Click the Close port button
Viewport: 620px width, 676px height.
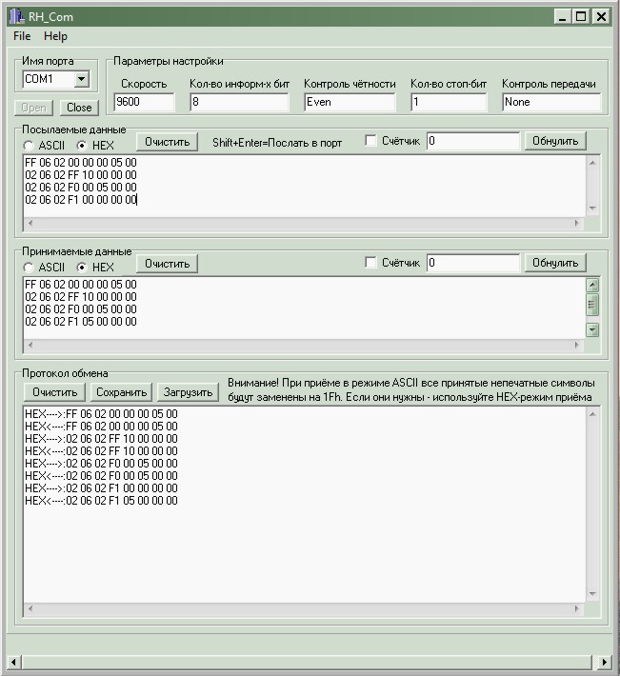(x=79, y=108)
